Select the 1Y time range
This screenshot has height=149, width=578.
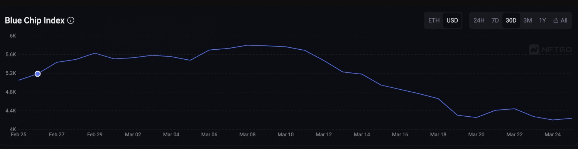[542, 20]
